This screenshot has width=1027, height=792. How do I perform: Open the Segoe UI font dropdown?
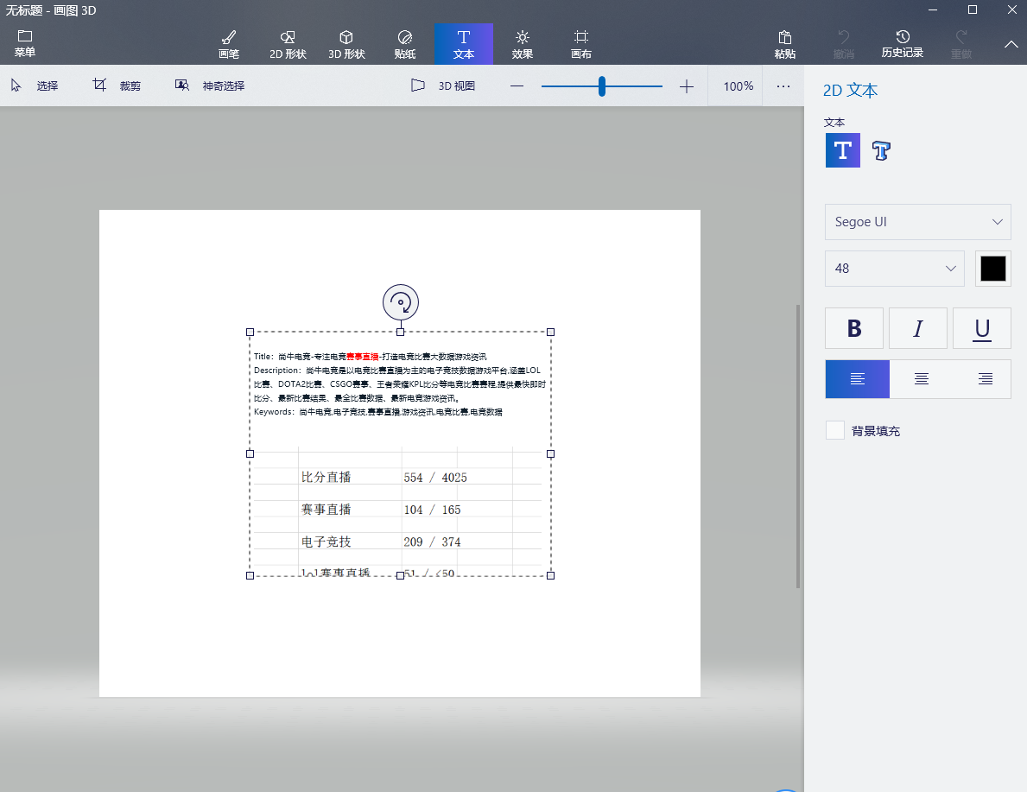coord(917,222)
